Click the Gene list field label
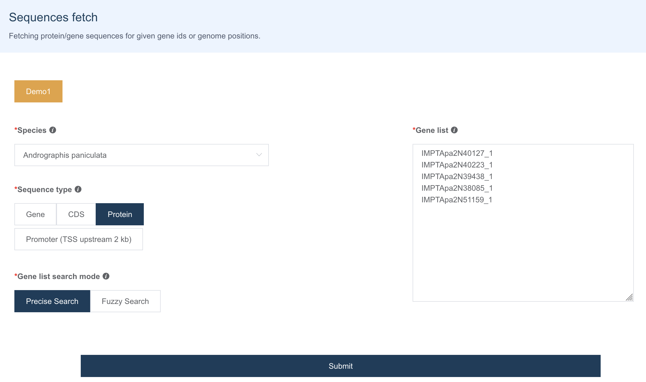 point(432,130)
